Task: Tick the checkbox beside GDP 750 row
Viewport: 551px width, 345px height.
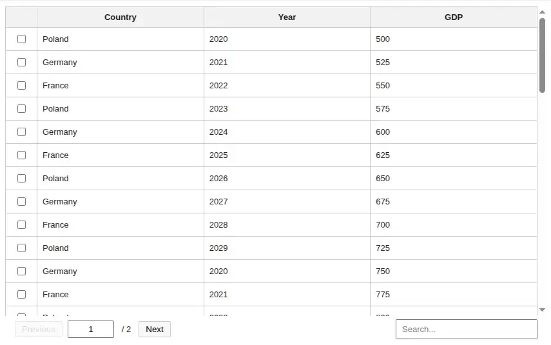Action: (21, 271)
